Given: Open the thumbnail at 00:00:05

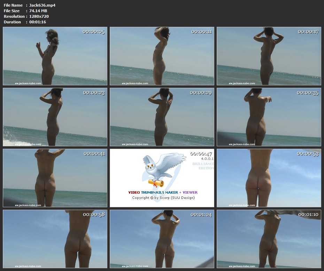Looking at the screenshot, I should [x=55, y=56].
